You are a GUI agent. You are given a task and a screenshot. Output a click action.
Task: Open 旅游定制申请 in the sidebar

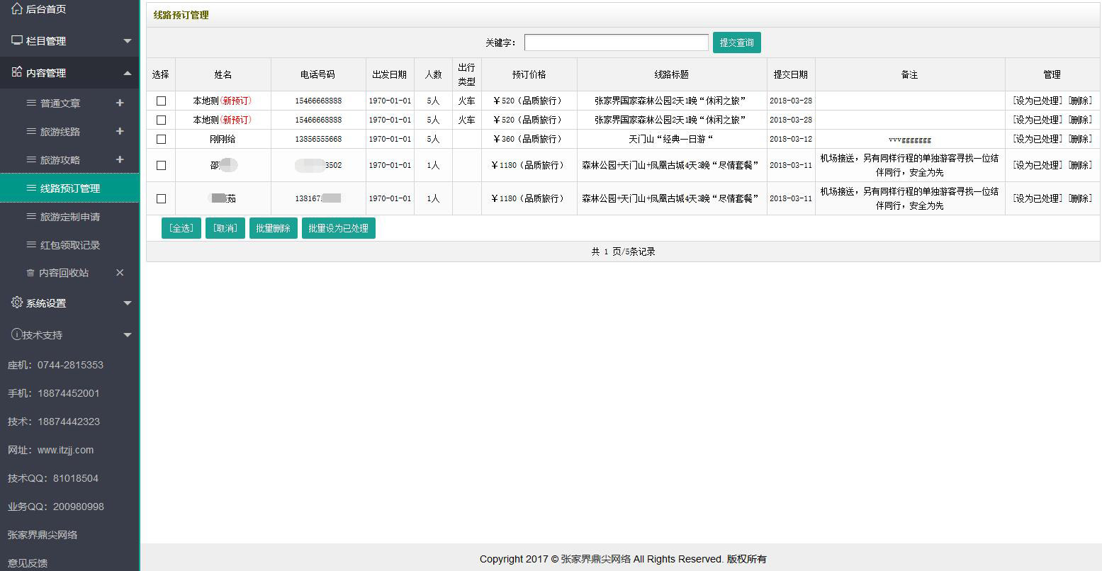tap(70, 216)
